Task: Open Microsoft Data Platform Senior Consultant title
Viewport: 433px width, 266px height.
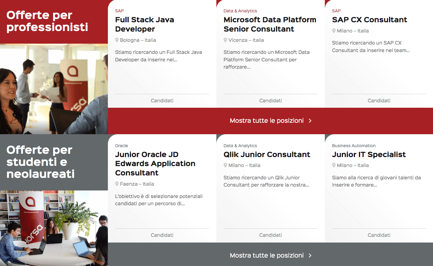Action: [270, 24]
